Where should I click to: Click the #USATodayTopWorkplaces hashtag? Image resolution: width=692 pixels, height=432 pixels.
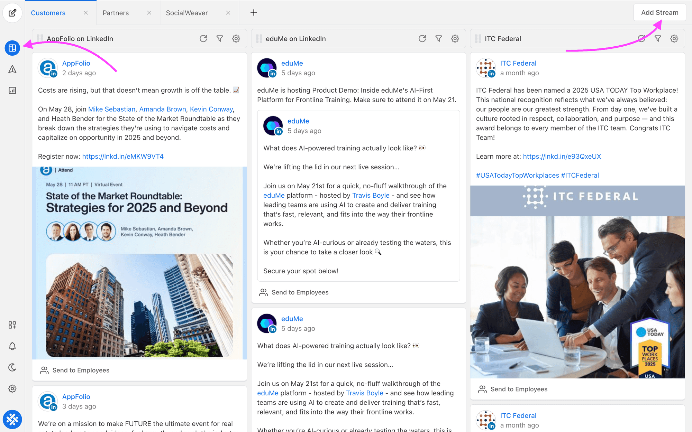point(517,175)
